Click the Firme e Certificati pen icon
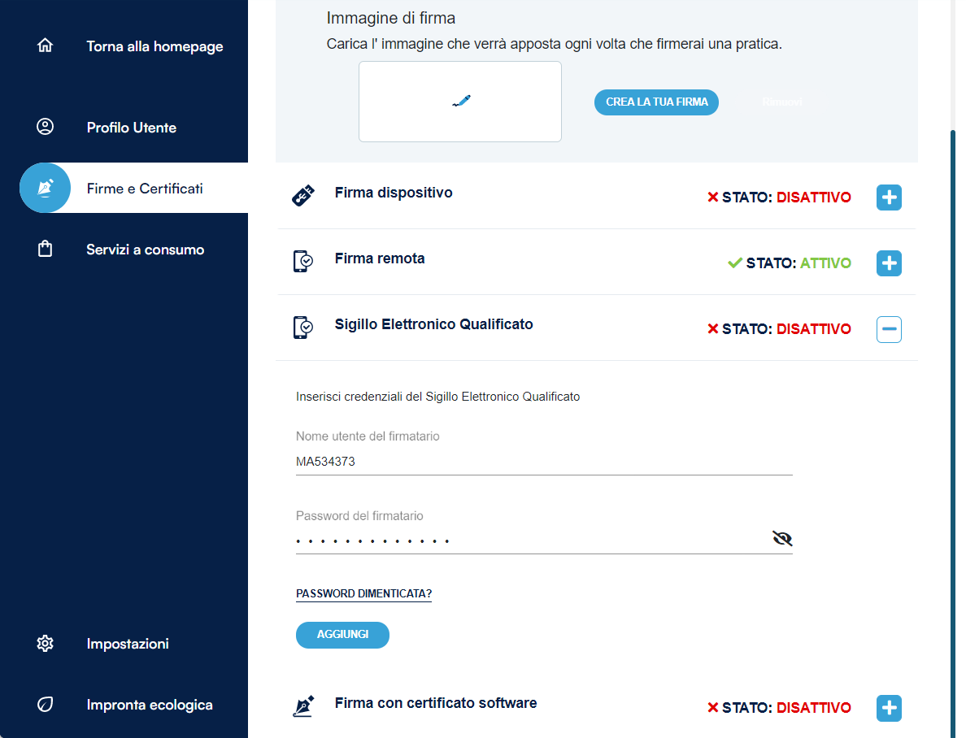The height and width of the screenshot is (738, 966). point(46,188)
